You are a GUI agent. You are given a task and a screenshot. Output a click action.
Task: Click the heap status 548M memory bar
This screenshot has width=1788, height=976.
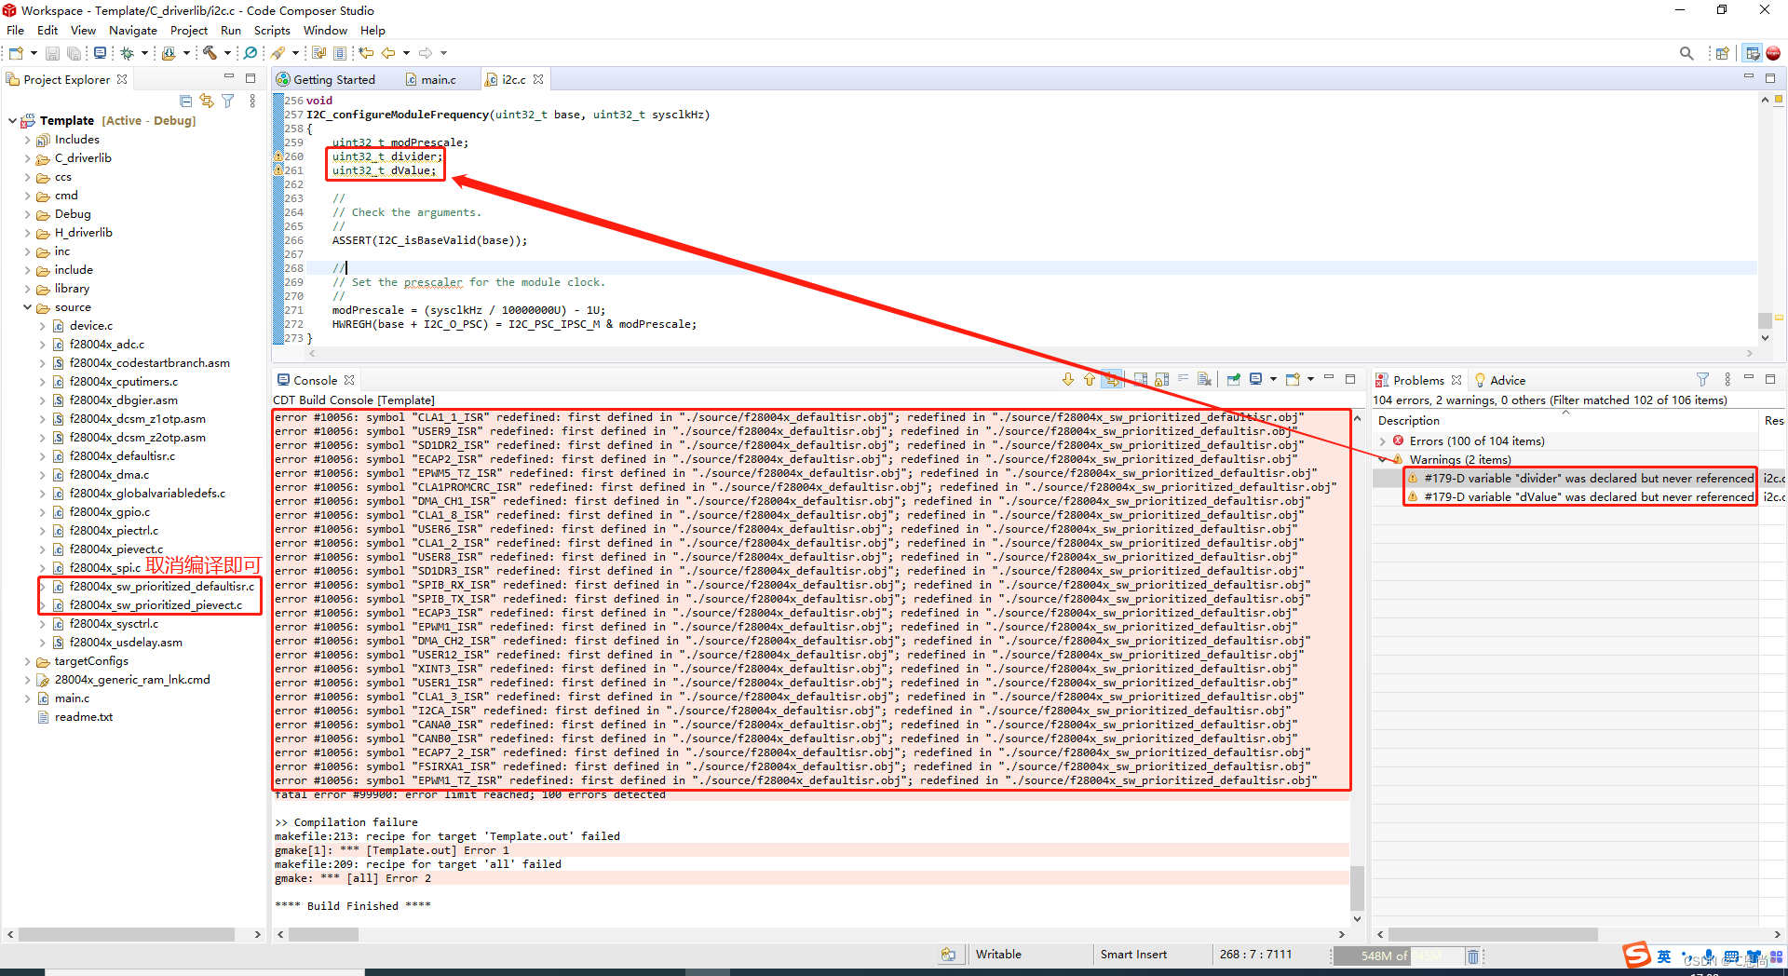click(x=1398, y=956)
